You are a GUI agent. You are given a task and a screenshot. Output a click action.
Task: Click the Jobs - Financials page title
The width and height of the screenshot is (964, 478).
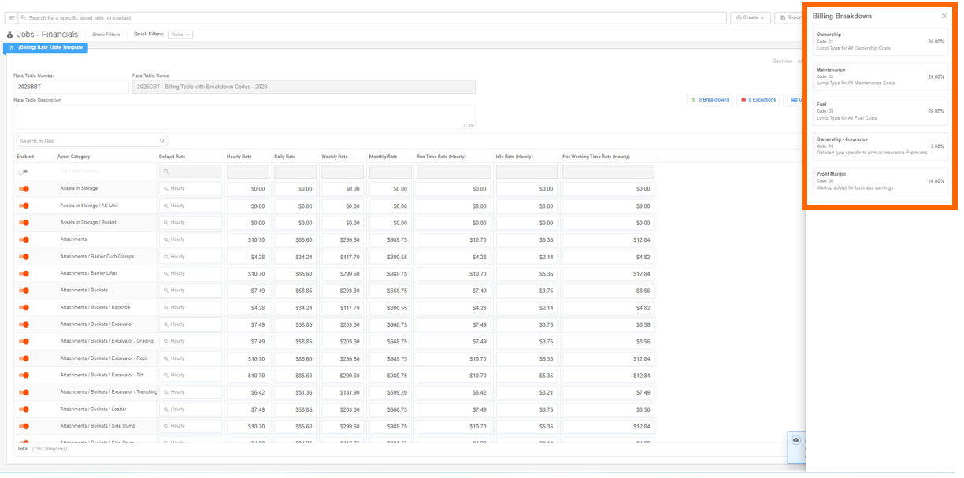(x=47, y=35)
